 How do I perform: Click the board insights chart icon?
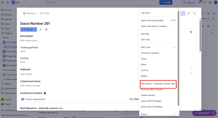203,26
